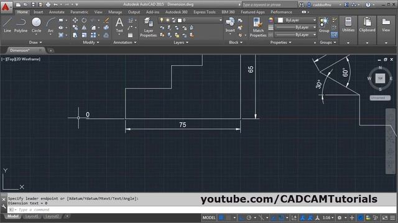
Task: Expand the Modify panel
Action: pyautogui.click(x=91, y=43)
